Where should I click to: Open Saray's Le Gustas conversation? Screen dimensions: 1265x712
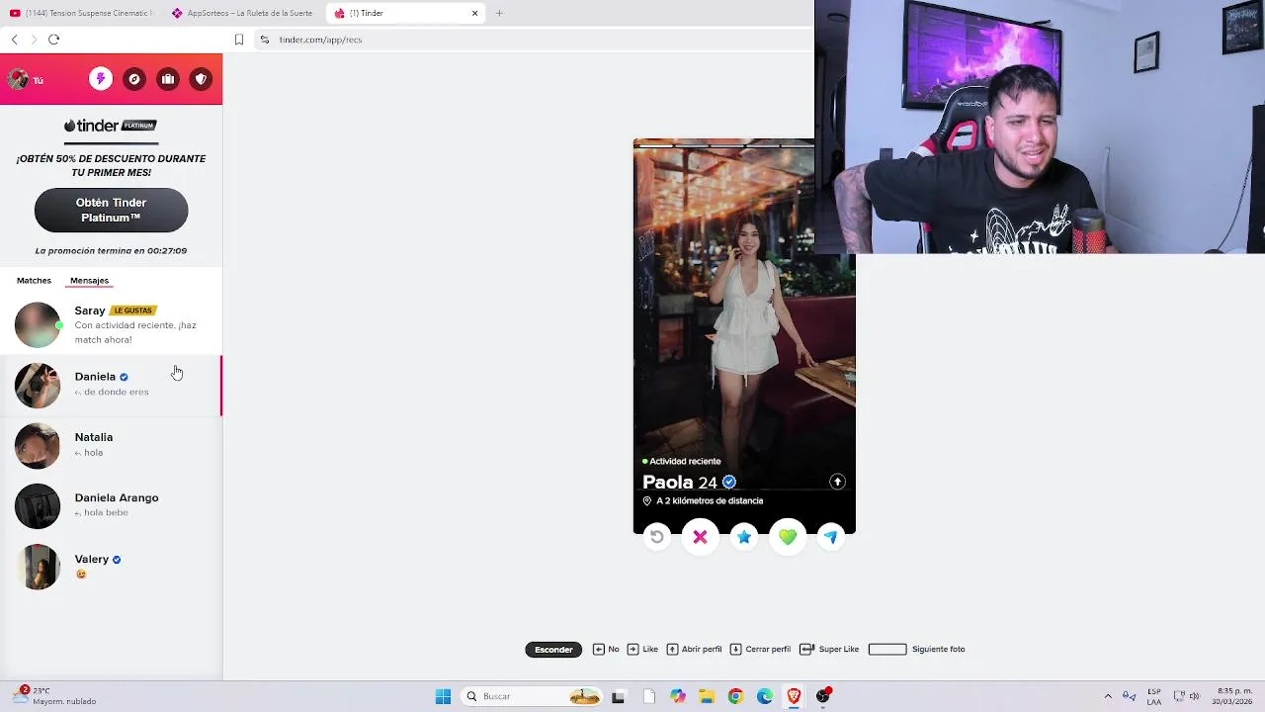coord(111,325)
